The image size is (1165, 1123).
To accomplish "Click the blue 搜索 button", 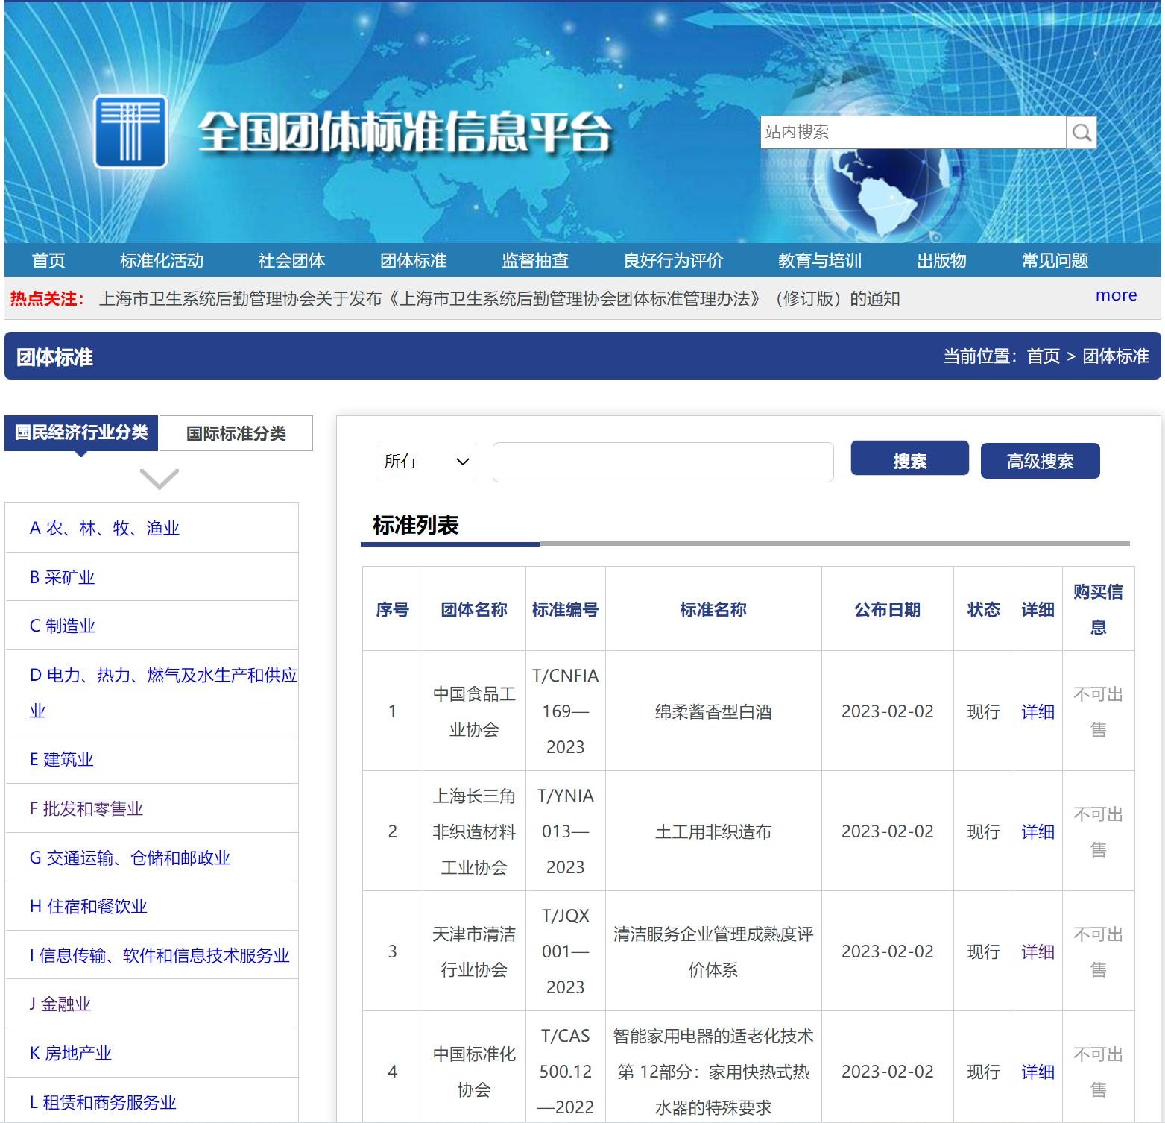I will (x=910, y=459).
